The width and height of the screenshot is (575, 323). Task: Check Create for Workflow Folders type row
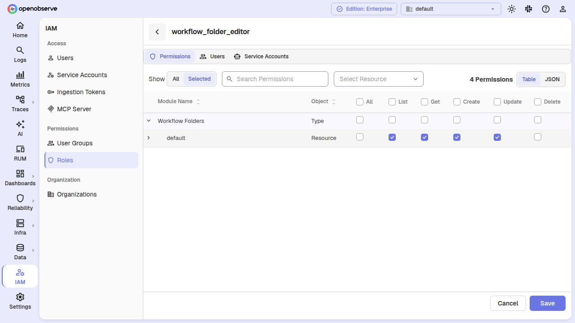(457, 120)
